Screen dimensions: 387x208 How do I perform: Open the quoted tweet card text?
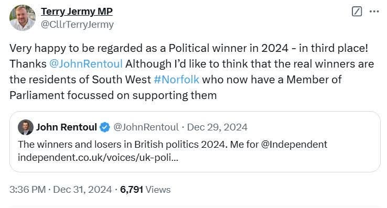tap(173, 151)
